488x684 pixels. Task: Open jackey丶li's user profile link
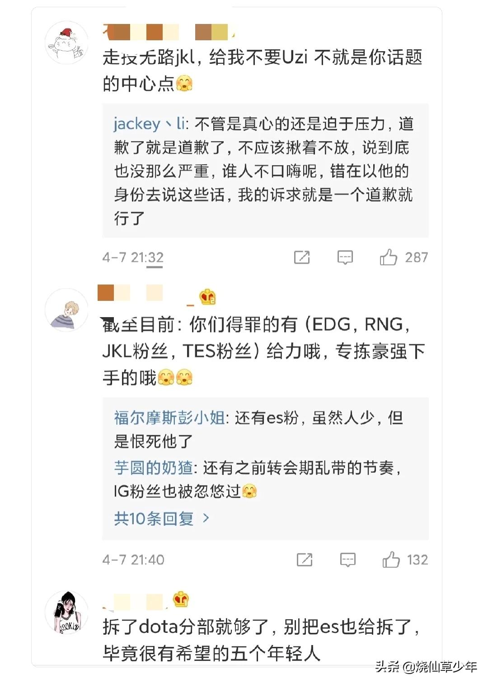(149, 123)
